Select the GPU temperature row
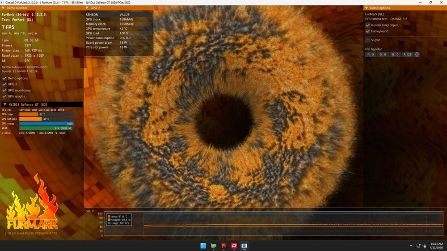Viewport: 447px width, 251px height. (x=118, y=29)
